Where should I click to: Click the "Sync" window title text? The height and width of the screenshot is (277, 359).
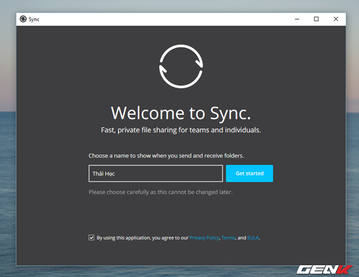[35, 19]
